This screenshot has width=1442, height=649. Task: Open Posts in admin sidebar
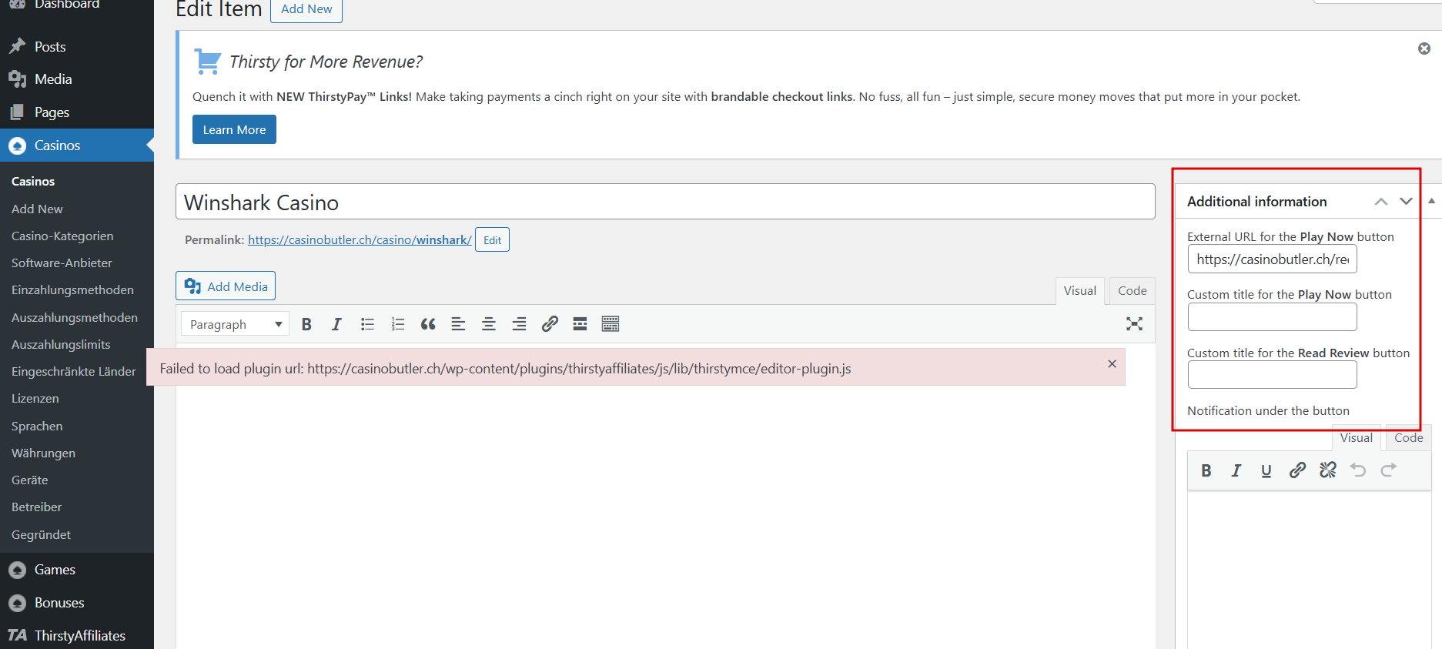coord(77,47)
